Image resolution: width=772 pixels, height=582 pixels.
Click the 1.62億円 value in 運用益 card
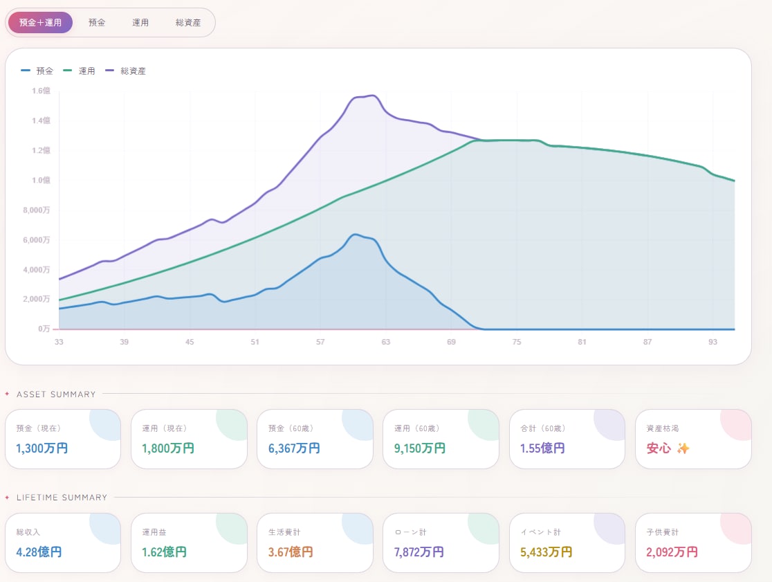(165, 552)
